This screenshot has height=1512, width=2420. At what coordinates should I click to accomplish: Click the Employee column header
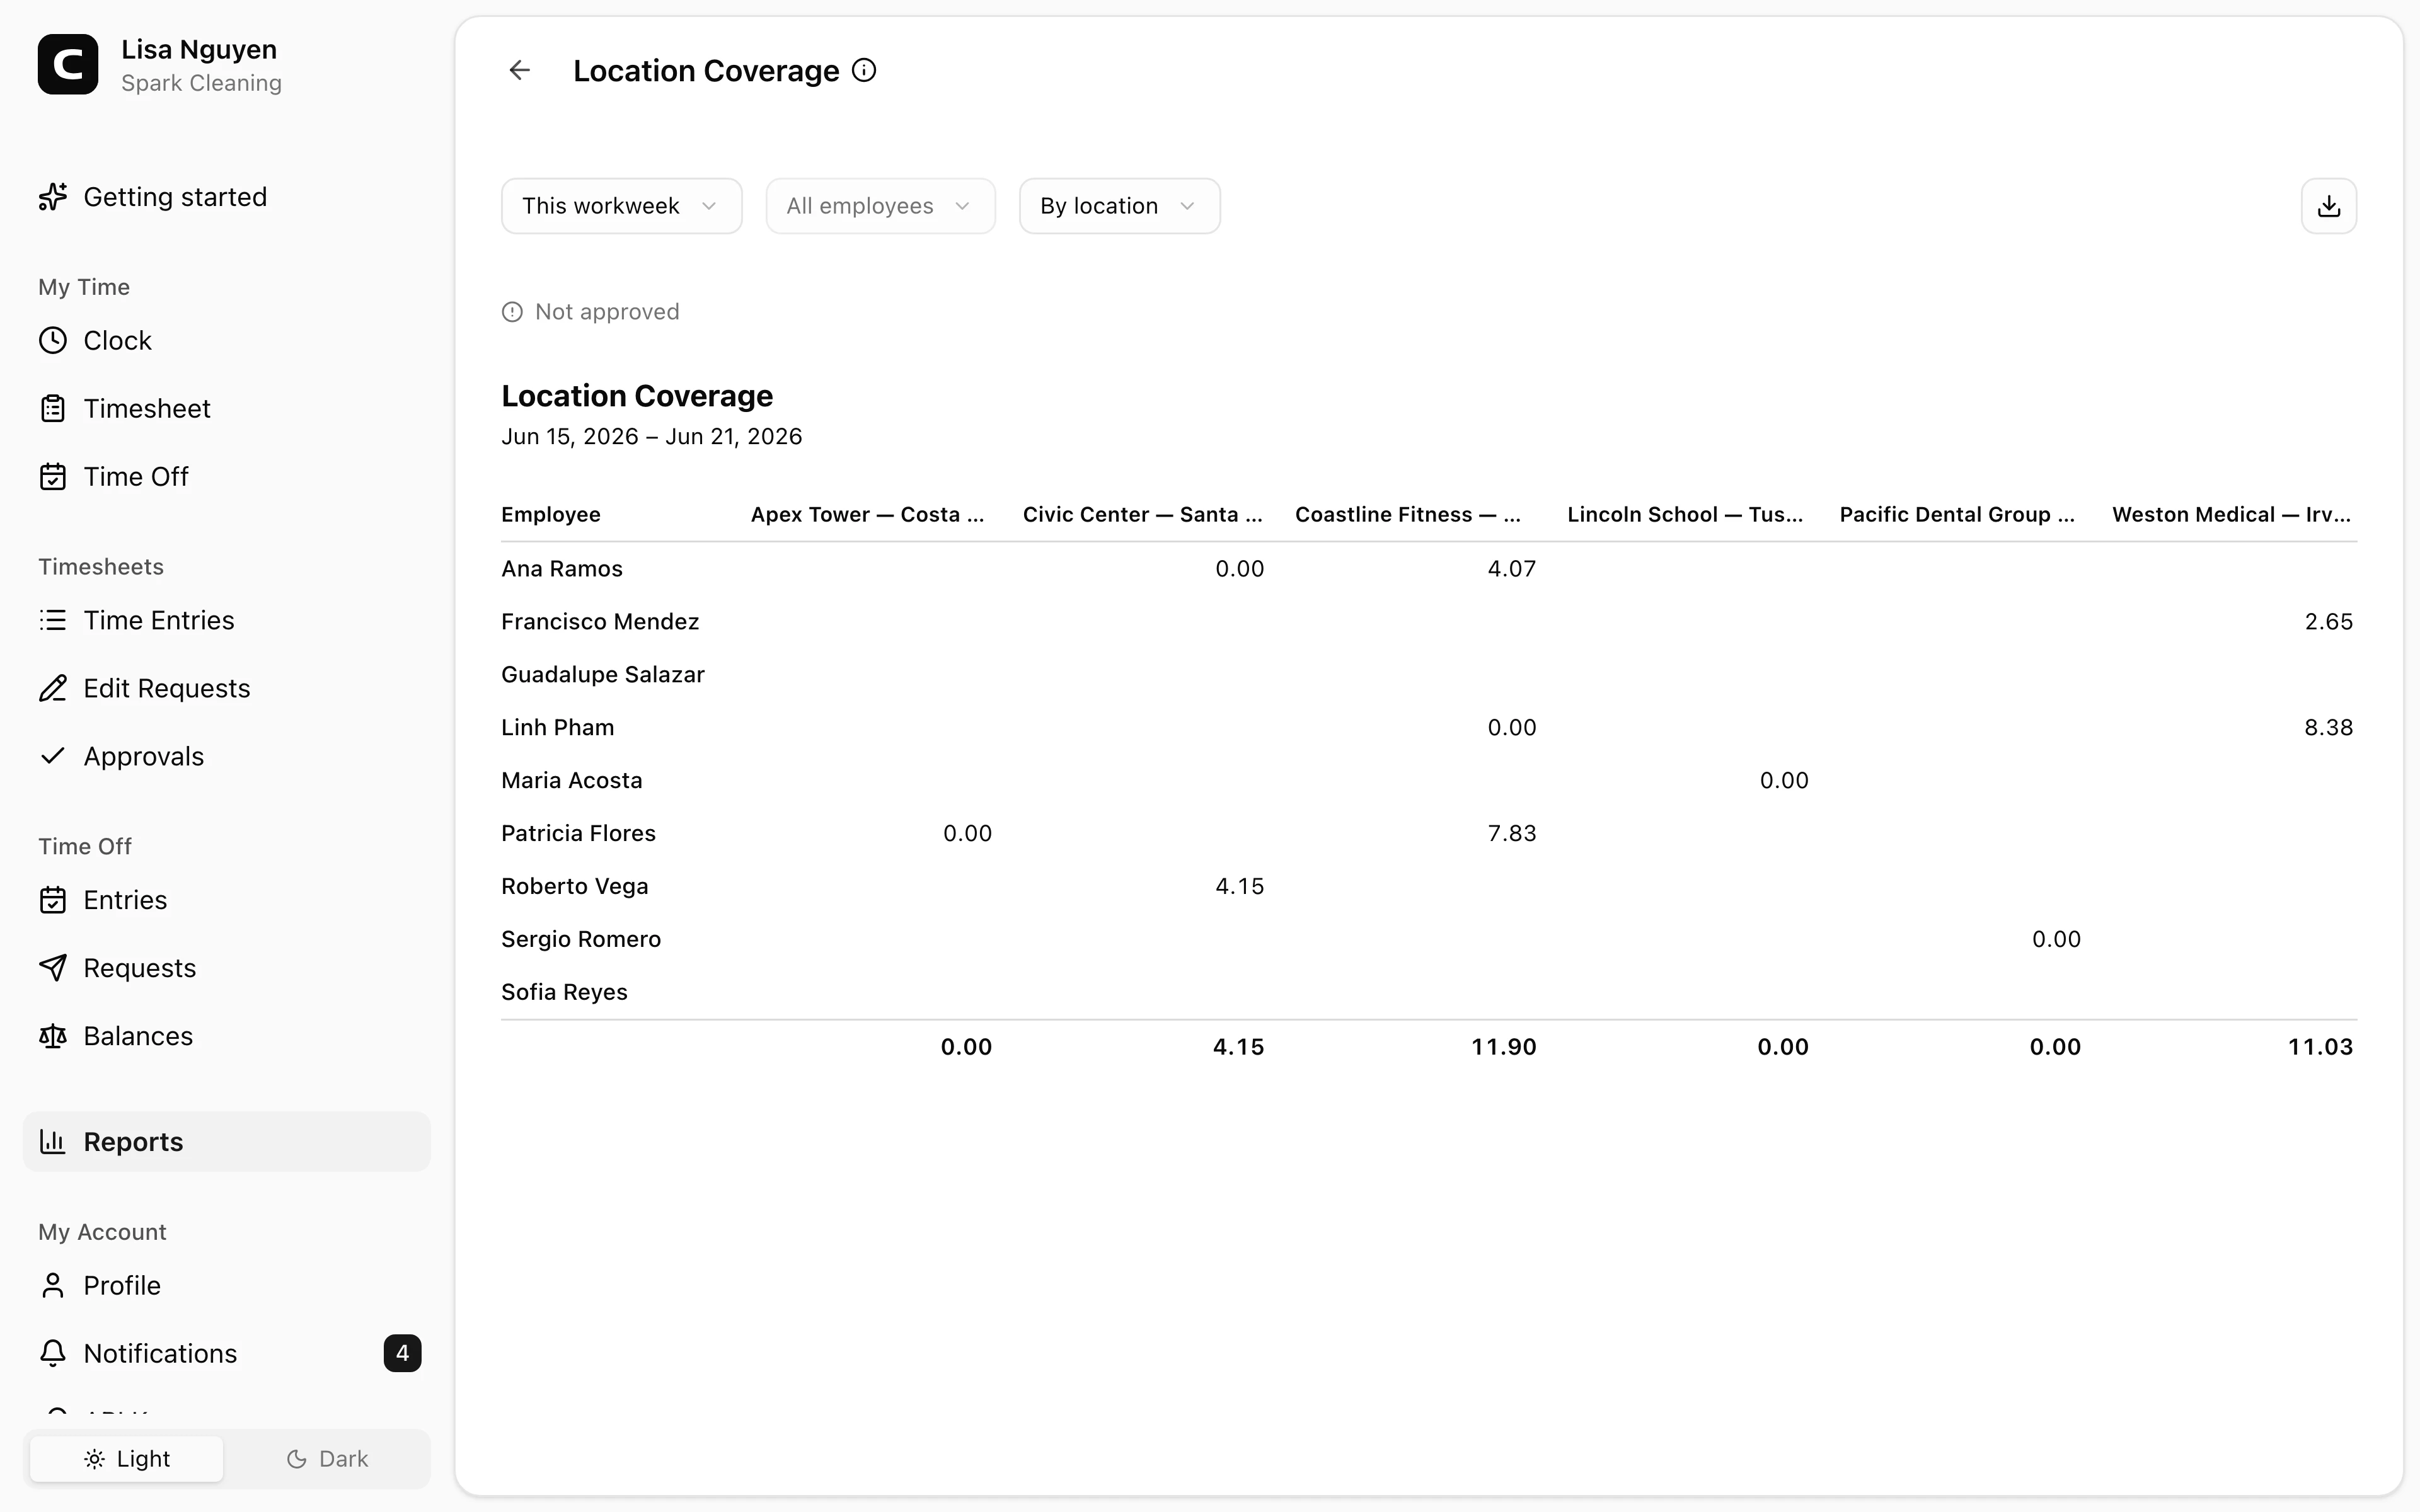551,515
